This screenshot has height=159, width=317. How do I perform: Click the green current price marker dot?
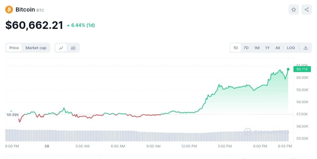pos(288,69)
